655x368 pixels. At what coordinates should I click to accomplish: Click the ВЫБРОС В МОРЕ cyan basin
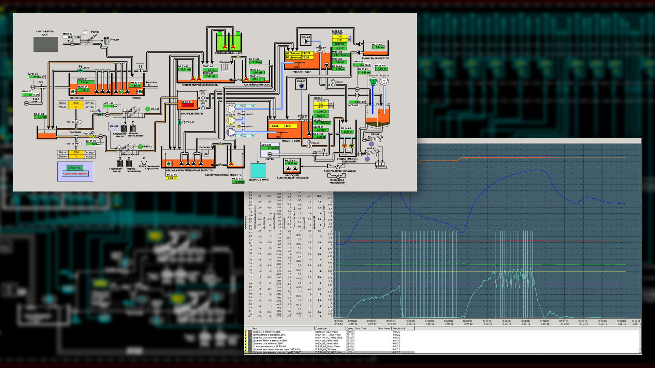259,171
